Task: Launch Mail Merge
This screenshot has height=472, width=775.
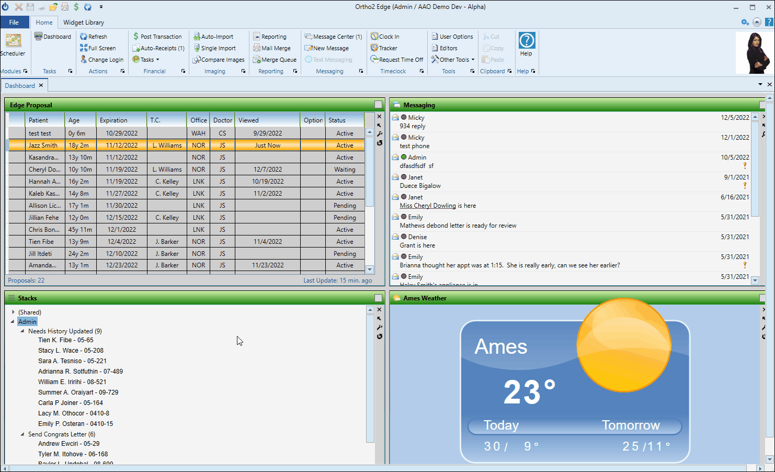Action: click(272, 48)
